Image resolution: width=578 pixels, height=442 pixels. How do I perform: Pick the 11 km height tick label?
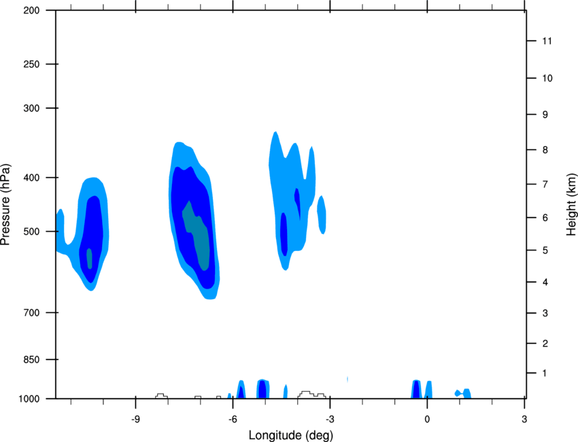click(x=547, y=41)
